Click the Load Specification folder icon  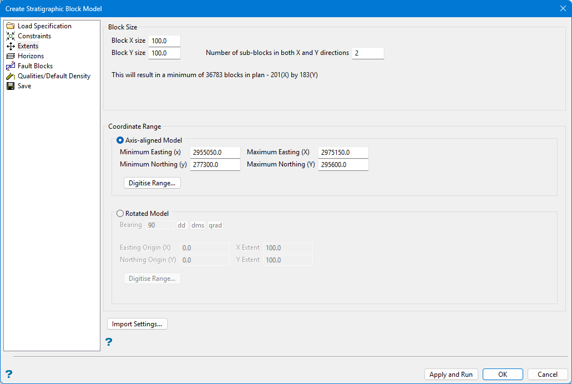point(10,26)
